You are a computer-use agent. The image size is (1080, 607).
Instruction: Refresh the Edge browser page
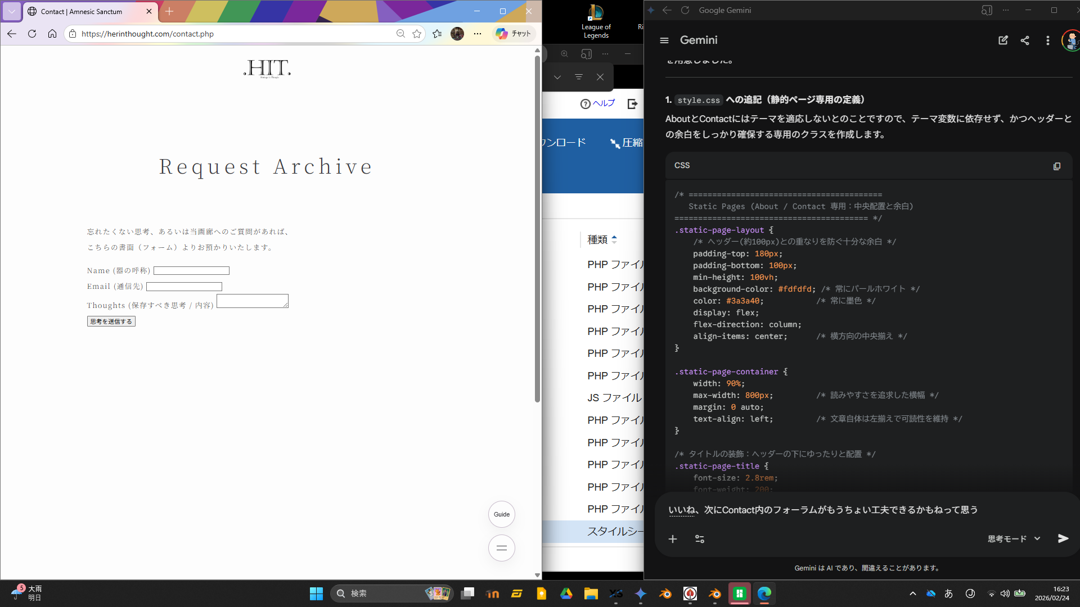coord(32,34)
